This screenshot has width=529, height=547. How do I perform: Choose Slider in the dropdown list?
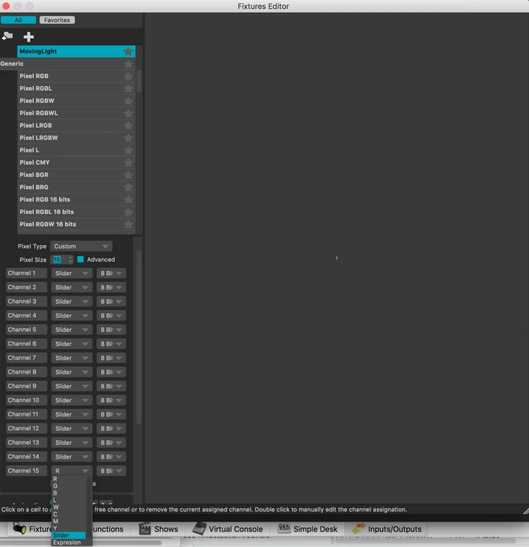click(x=69, y=535)
